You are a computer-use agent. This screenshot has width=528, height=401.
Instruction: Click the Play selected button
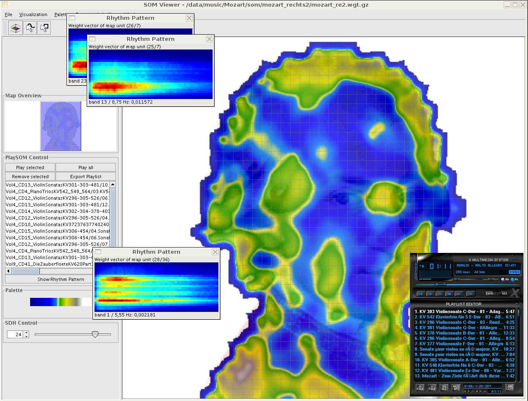click(30, 167)
